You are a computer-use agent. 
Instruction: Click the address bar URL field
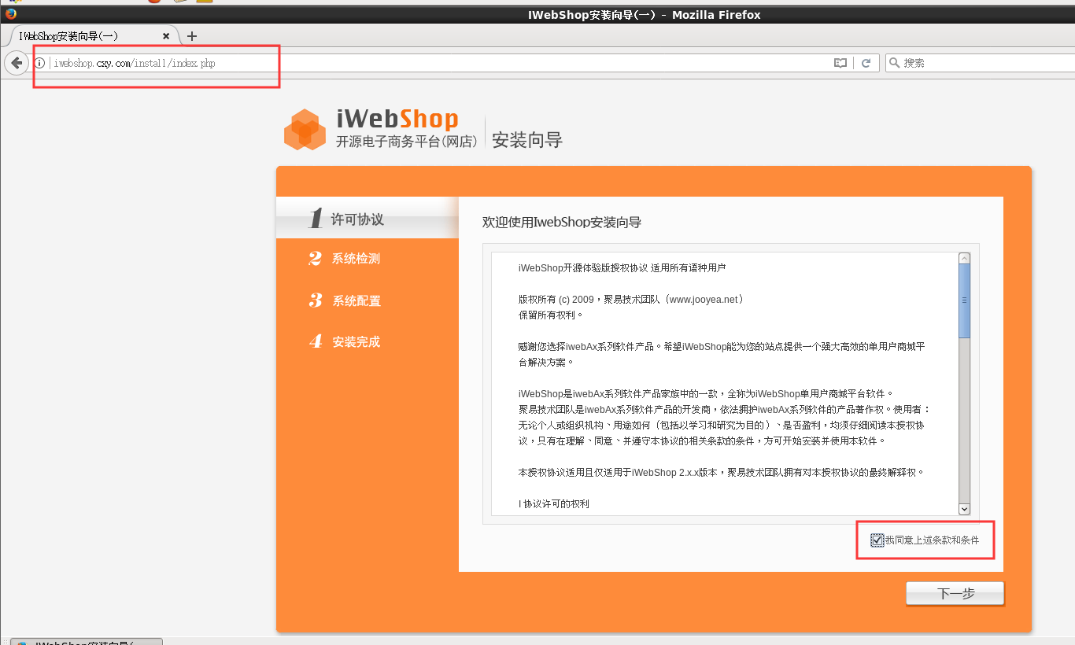(441, 63)
